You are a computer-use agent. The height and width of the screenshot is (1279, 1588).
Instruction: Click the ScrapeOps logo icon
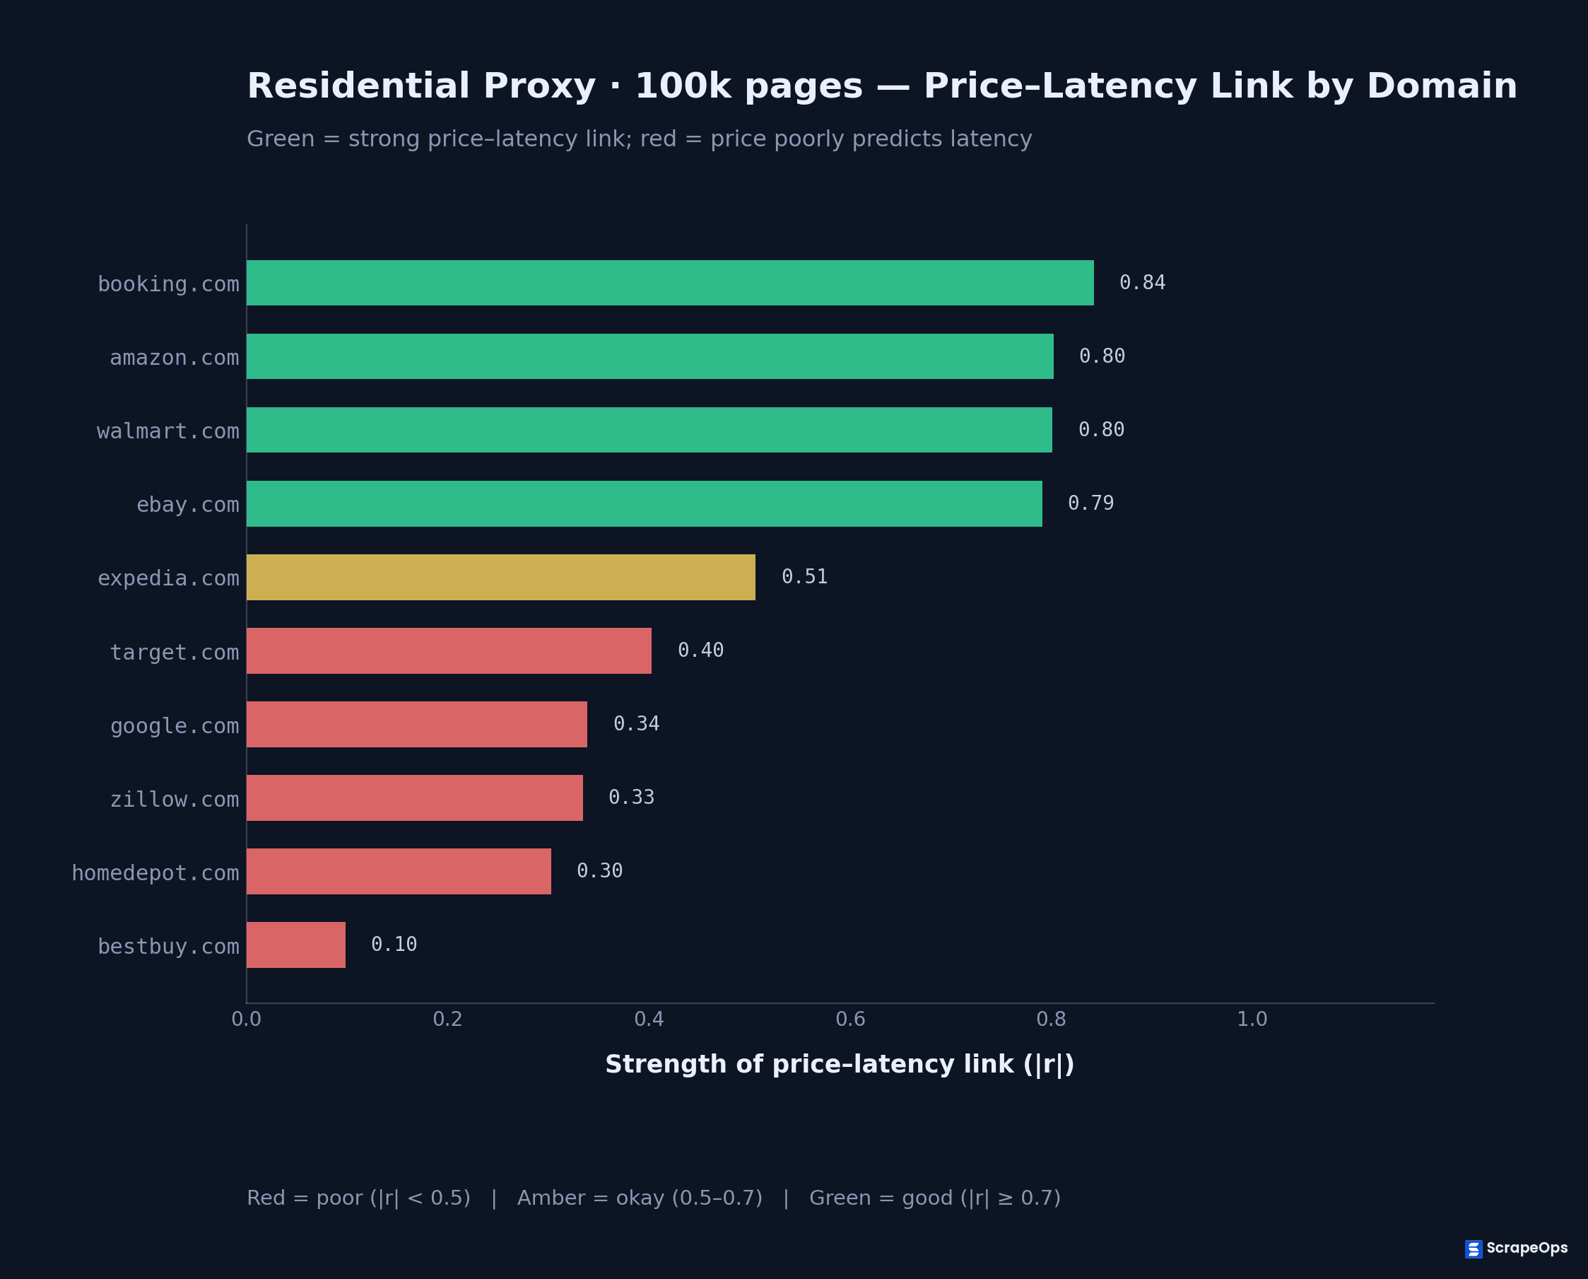1474,1249
